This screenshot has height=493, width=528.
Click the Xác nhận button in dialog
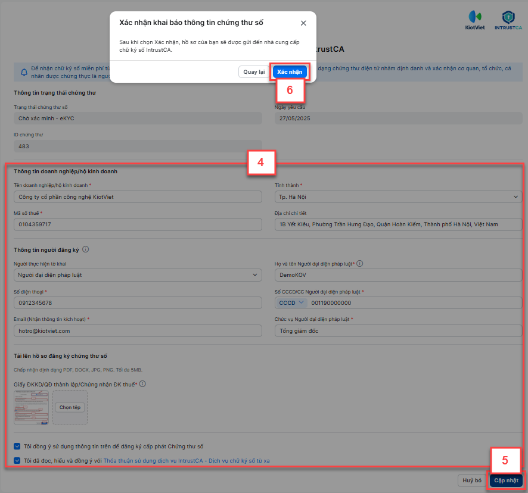290,71
